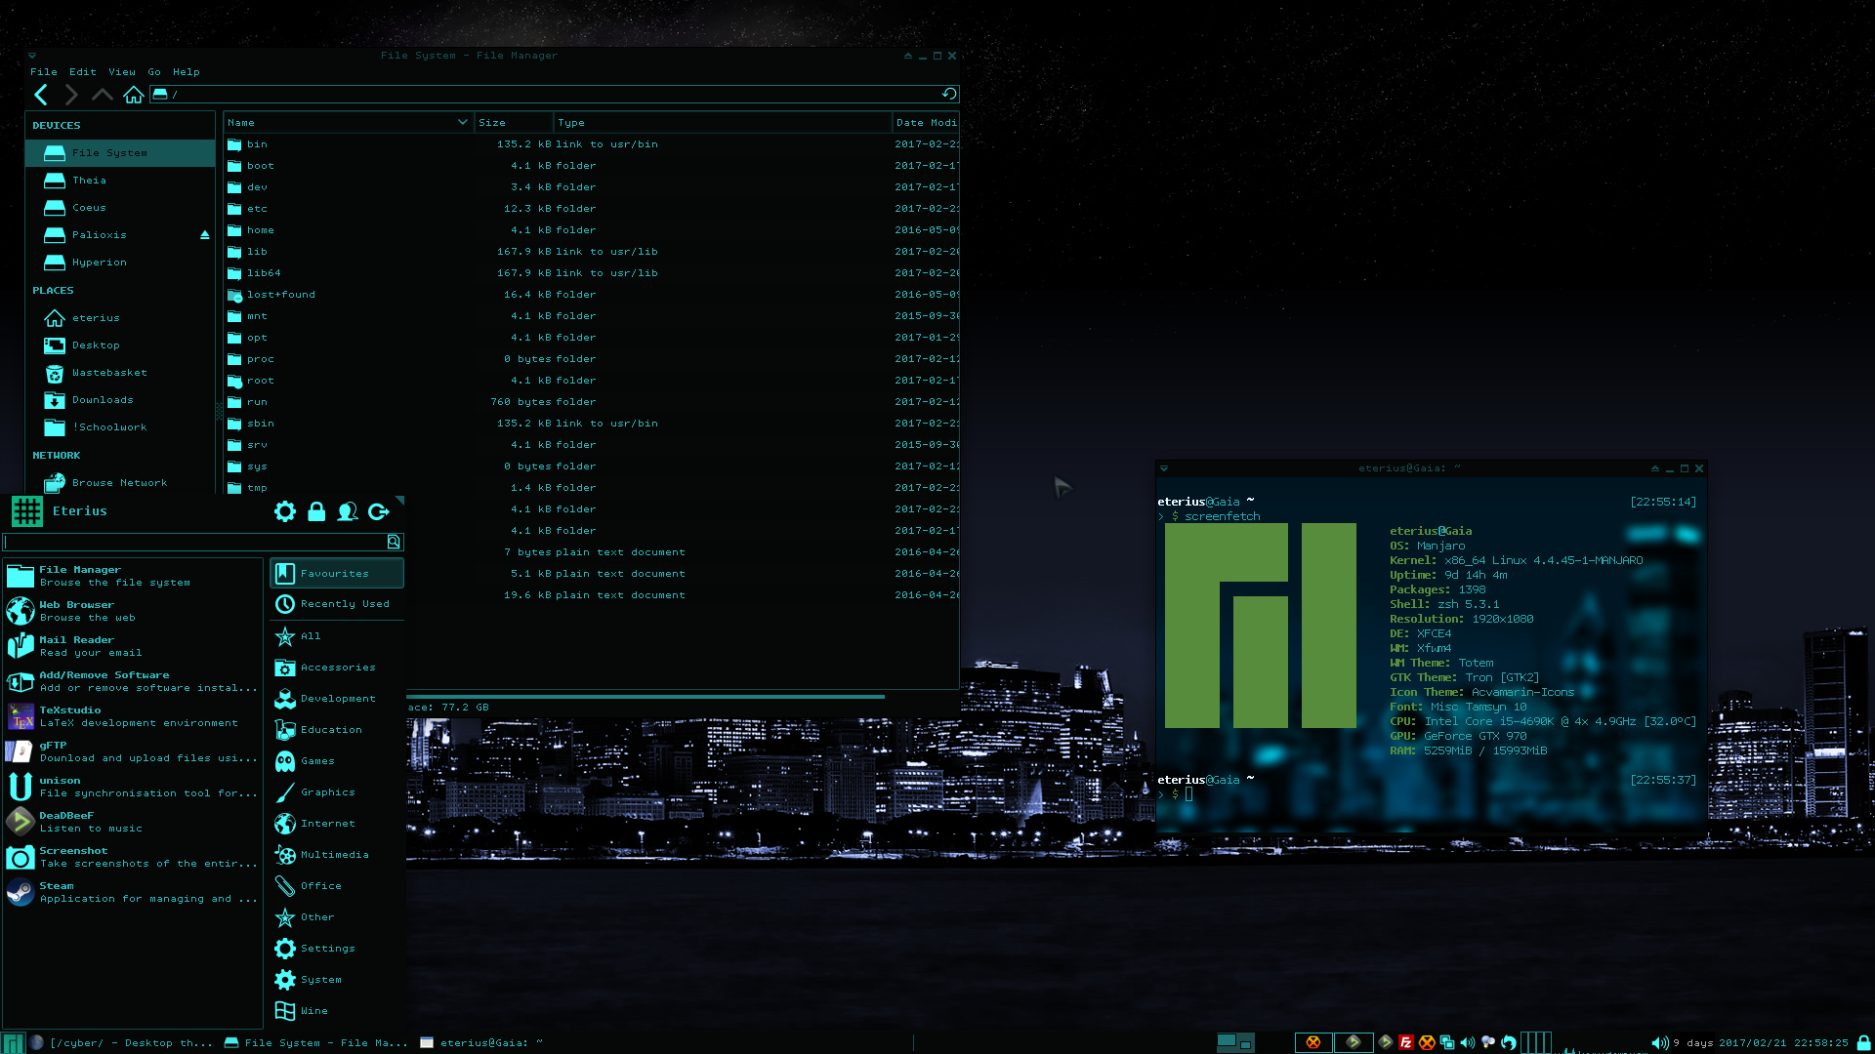Click Browse Network in sidebar
Viewport: 1875px width, 1054px height.
120,483
